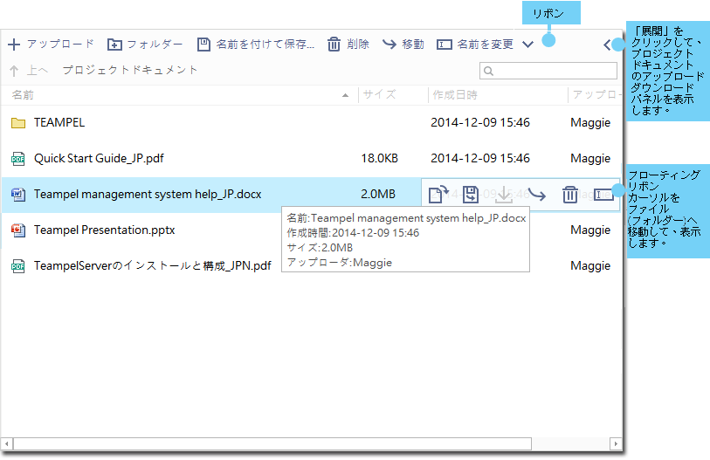Viewport: 710px width, 460px height.
Task: Toggle the name column sort arrow
Action: point(346,95)
